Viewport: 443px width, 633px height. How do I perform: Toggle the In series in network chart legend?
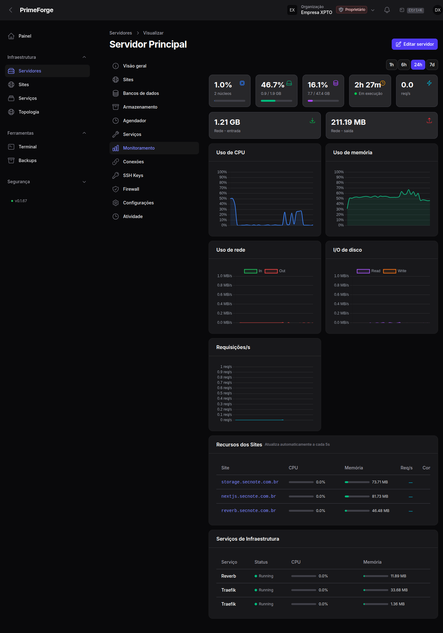253,271
